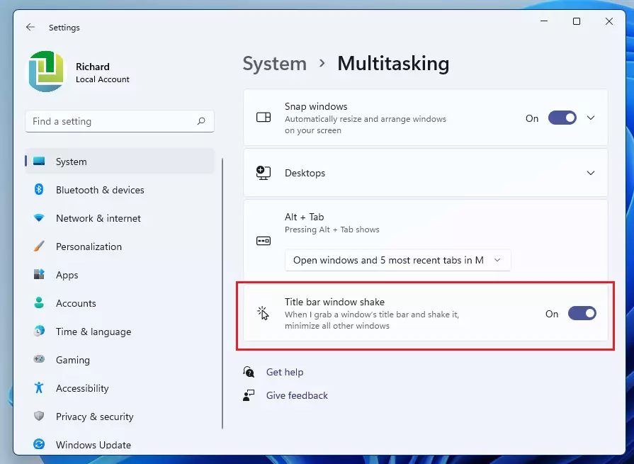This screenshot has width=634, height=464.
Task: Click the Personalization paintbrush icon
Action: coord(39,246)
